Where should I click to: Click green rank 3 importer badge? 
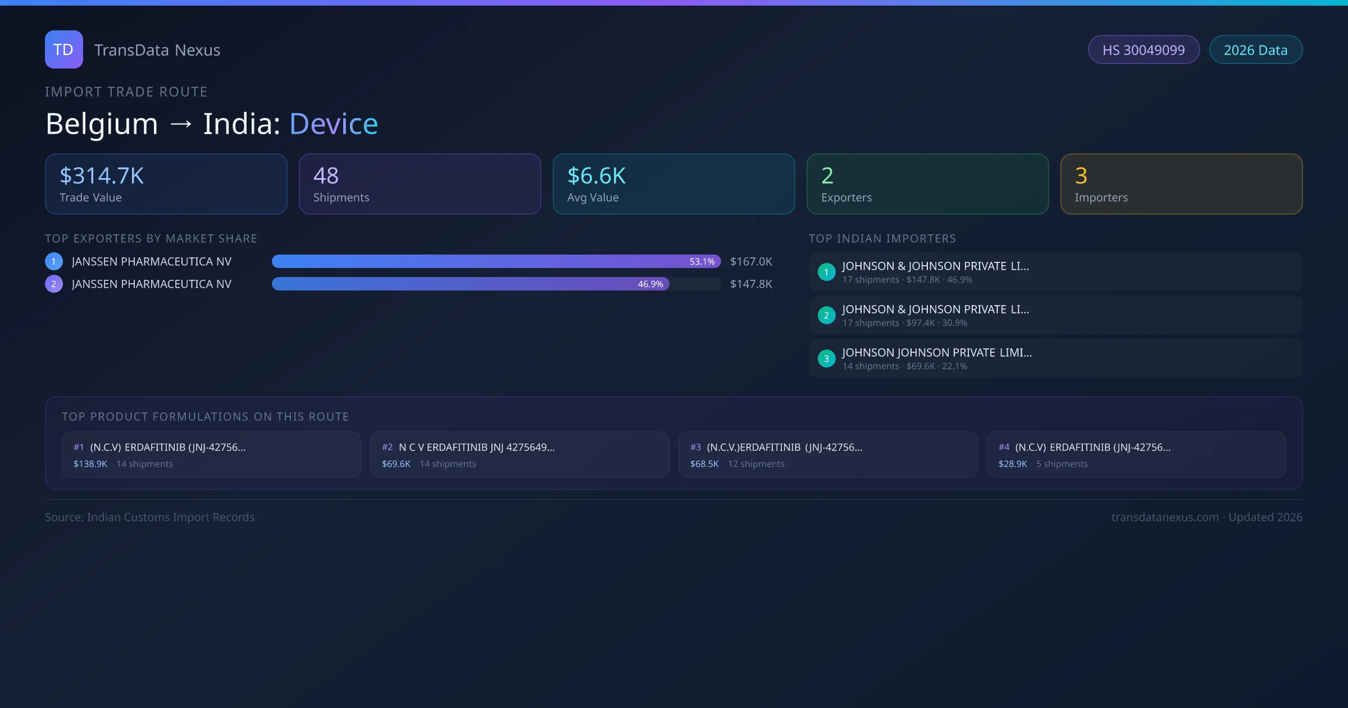coord(826,358)
